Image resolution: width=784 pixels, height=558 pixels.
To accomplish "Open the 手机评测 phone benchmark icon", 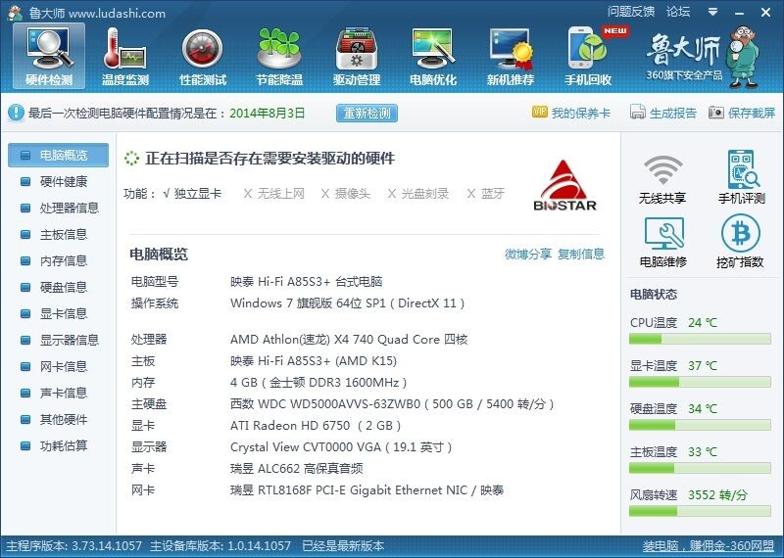I will [x=741, y=179].
